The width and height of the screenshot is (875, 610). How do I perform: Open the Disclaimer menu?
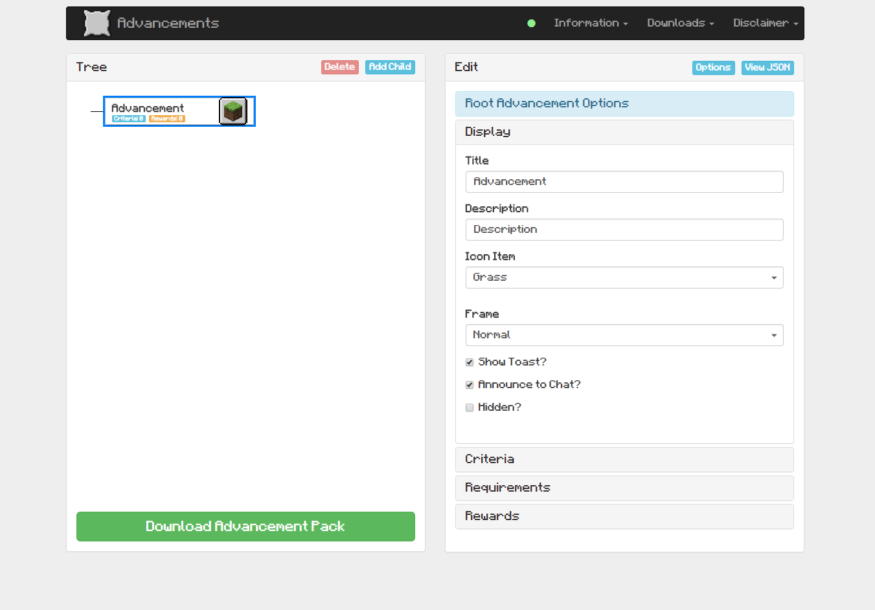coord(766,23)
